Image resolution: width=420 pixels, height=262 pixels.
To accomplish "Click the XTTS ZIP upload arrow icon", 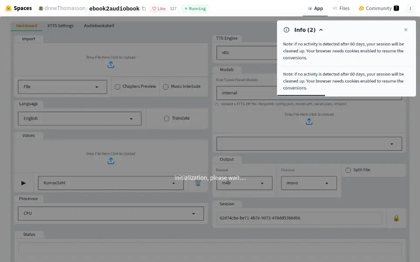I will pyautogui.click(x=309, y=122).
